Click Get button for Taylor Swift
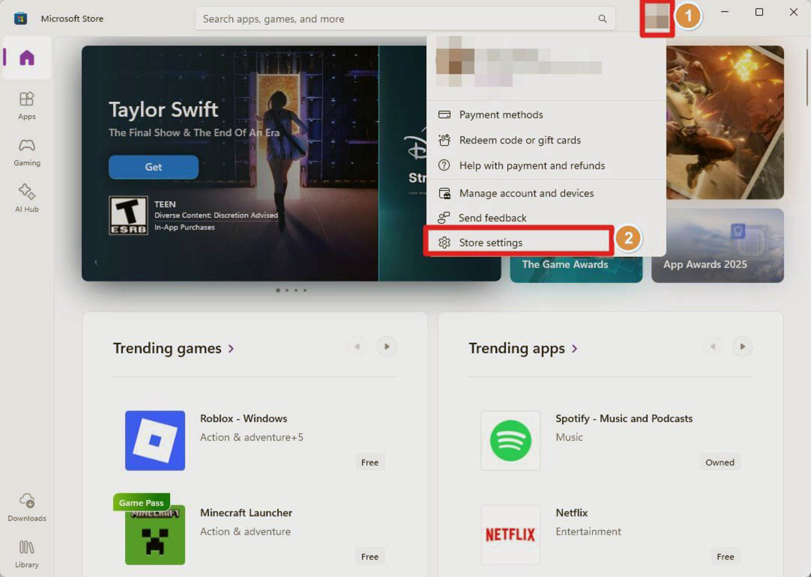Image resolution: width=811 pixels, height=577 pixels. coord(153,167)
